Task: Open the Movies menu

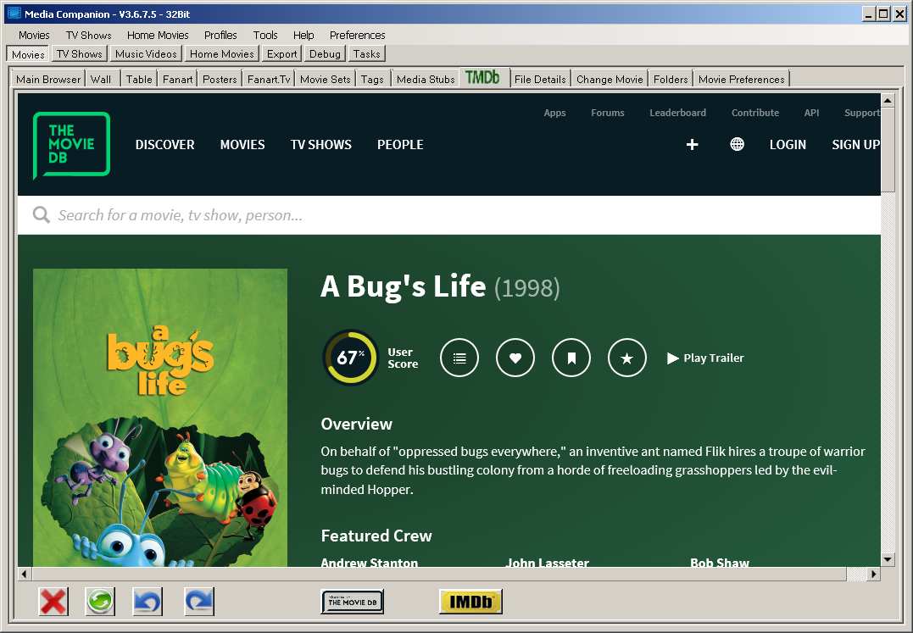Action: 35,35
